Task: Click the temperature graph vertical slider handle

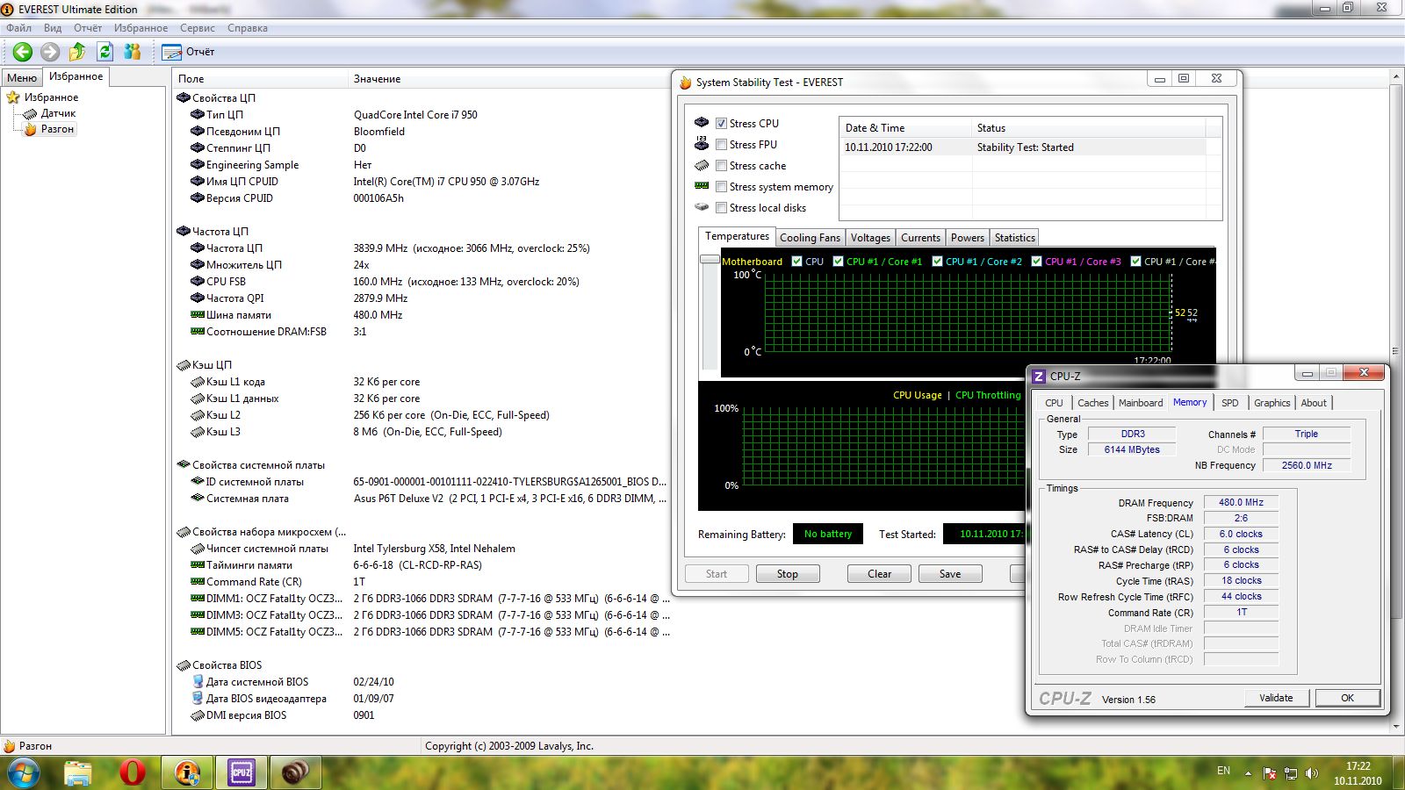Action: [710, 260]
